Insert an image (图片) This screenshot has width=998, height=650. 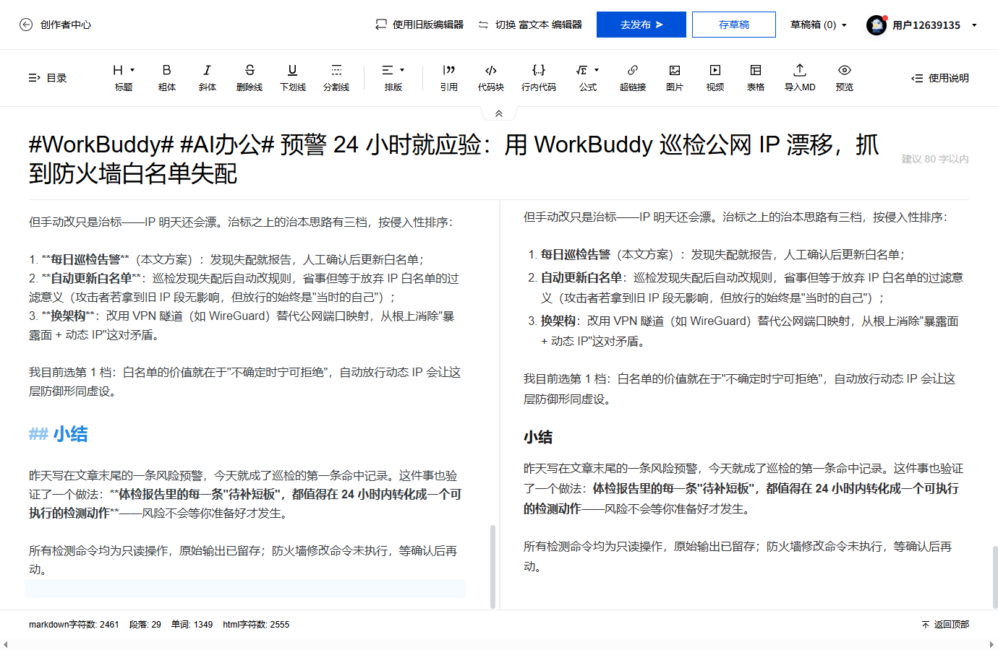click(x=675, y=77)
